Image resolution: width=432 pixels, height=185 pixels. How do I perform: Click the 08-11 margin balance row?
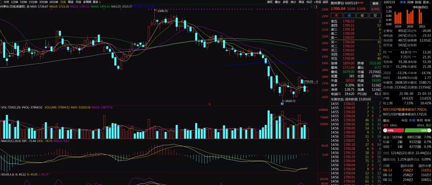click(407, 180)
